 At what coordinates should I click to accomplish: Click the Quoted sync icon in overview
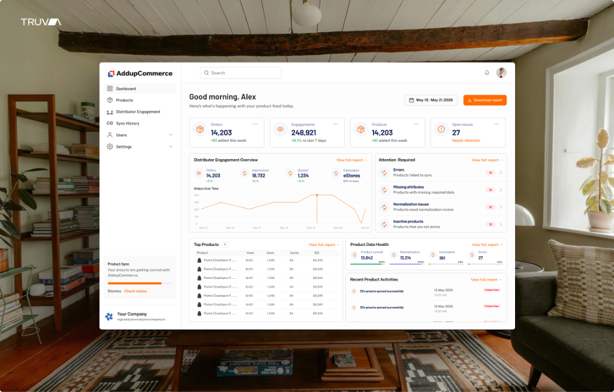point(290,173)
